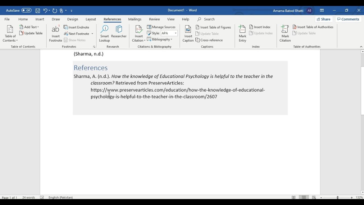The width and height of the screenshot is (364, 205).
Task: Click the zoom out minus button
Action: [321, 198]
